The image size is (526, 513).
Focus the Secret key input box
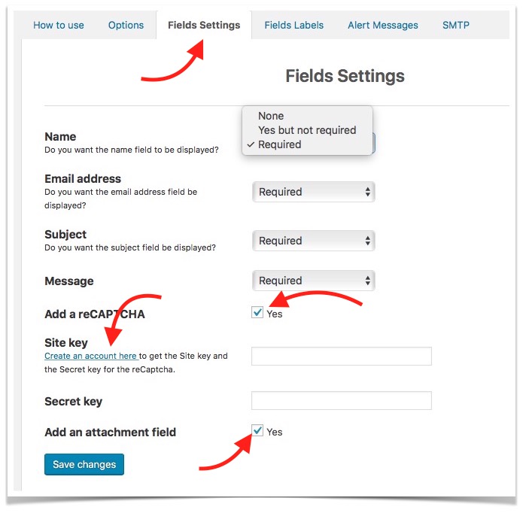(x=341, y=400)
